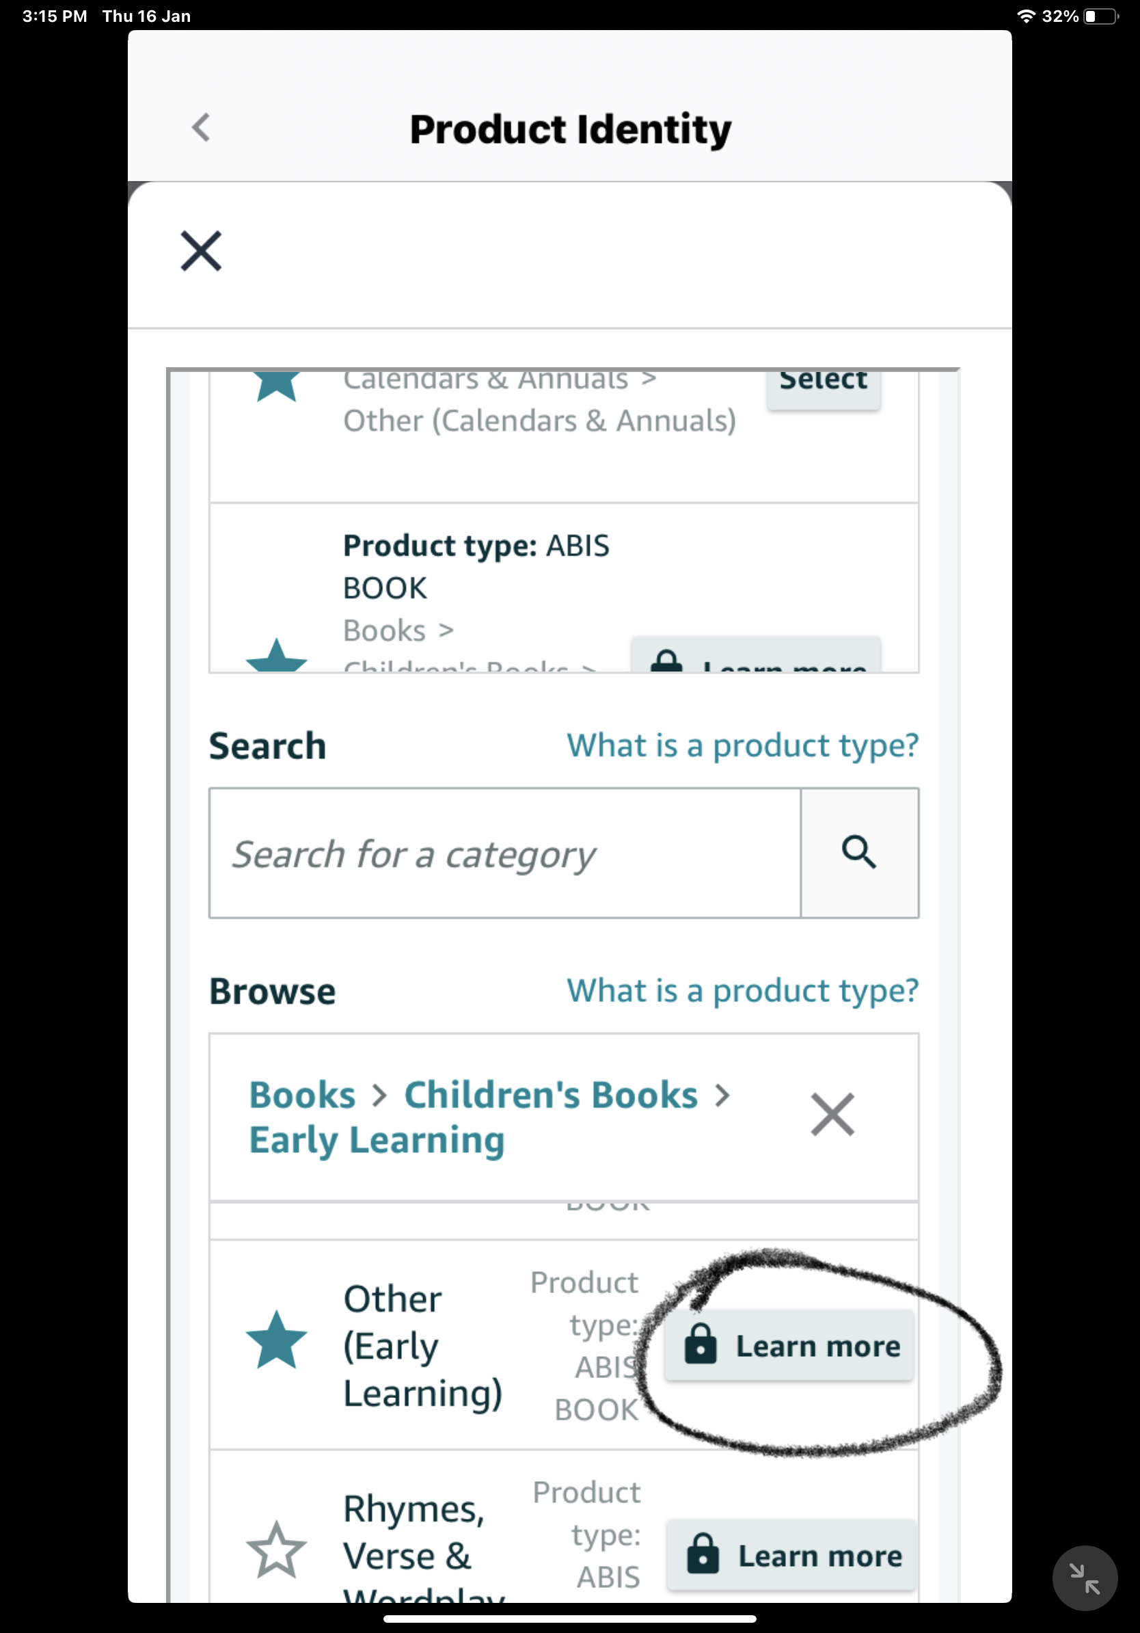1140x1633 pixels.
Task: Click Learn more for Rhymes, Verse & Wordplay
Action: [x=791, y=1556]
